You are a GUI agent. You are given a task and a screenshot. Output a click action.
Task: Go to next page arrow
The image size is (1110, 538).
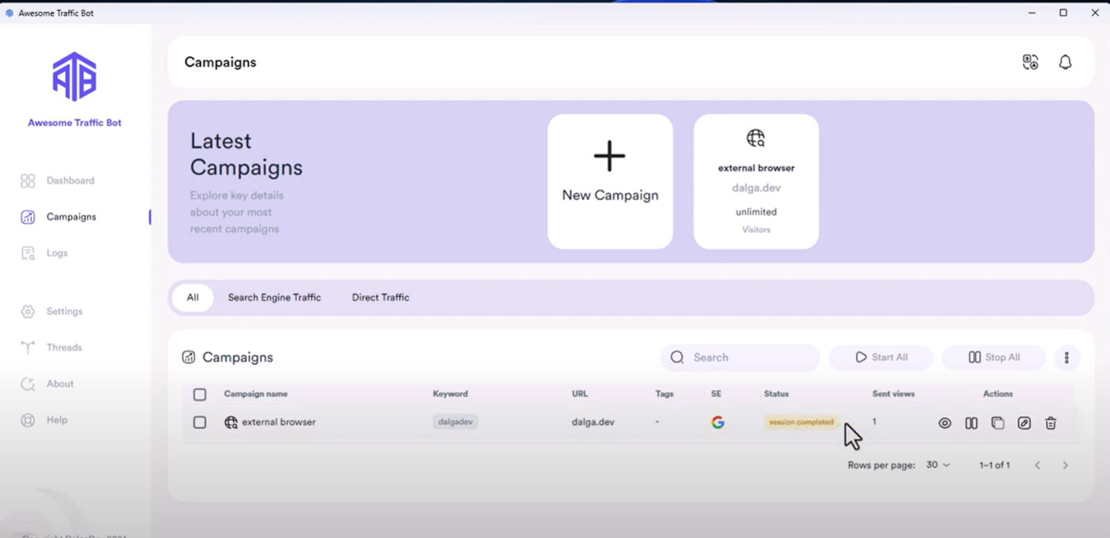coord(1065,465)
